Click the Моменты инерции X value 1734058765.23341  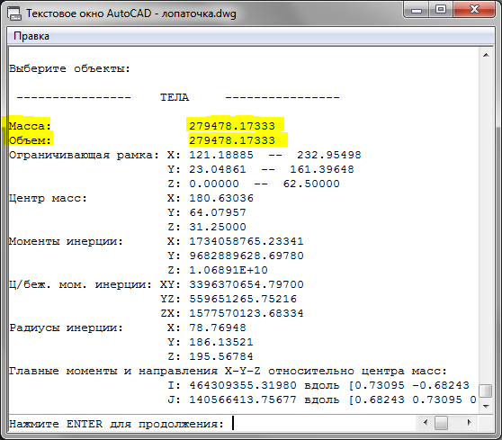247,241
